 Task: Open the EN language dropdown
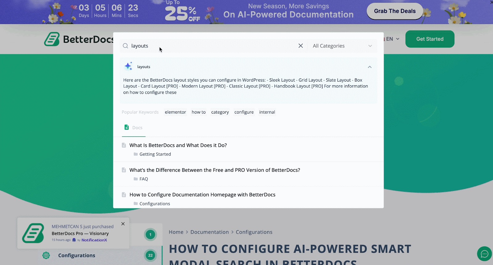tap(392, 39)
